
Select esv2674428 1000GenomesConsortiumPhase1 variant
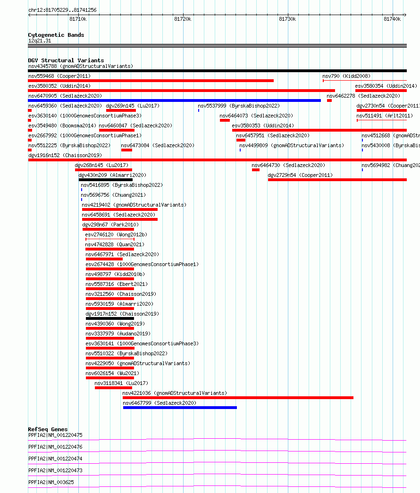(110, 269)
